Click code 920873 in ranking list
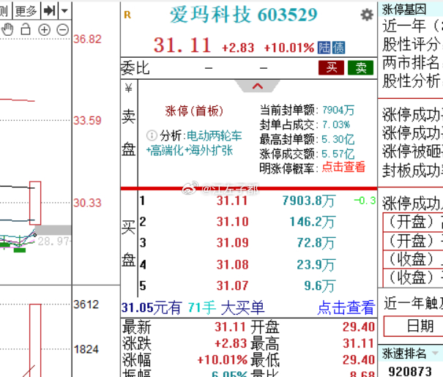Screen dimensions: 443x377 [410, 371]
